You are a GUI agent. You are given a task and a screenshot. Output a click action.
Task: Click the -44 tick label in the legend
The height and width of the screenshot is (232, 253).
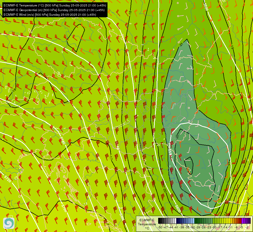tap(171, 227)
